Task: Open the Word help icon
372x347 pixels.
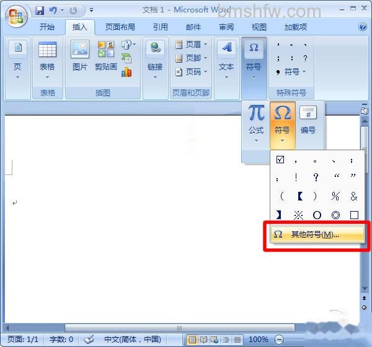Action: pyautogui.click(x=362, y=27)
